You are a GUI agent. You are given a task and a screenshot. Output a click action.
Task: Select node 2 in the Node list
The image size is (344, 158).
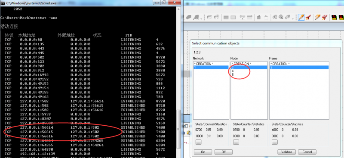pyautogui.click(x=249, y=68)
